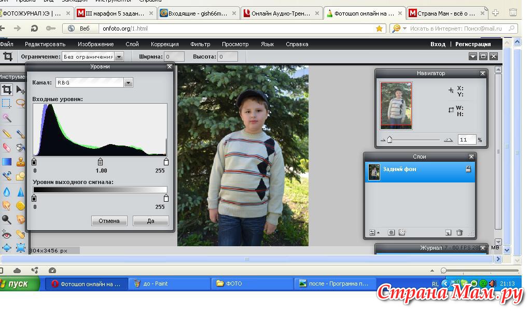531x311 pixels.
Task: Open the Коррекция menu
Action: pyautogui.click(x=164, y=44)
